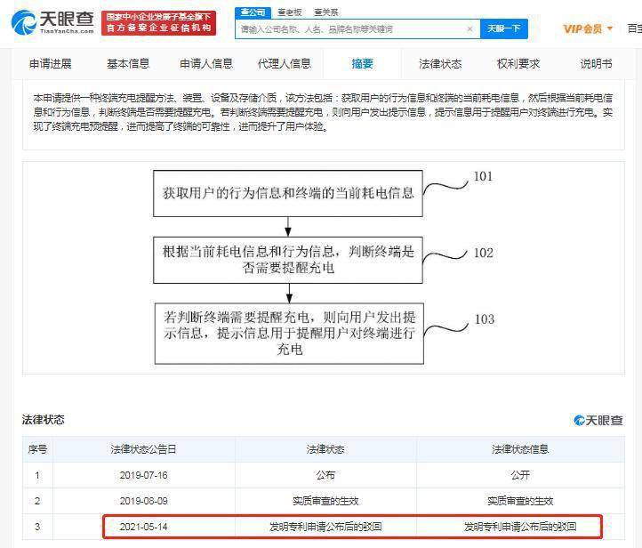Click the 天眼查 logo in header
Image resolution: width=642 pixels, height=548 pixels.
(52, 21)
